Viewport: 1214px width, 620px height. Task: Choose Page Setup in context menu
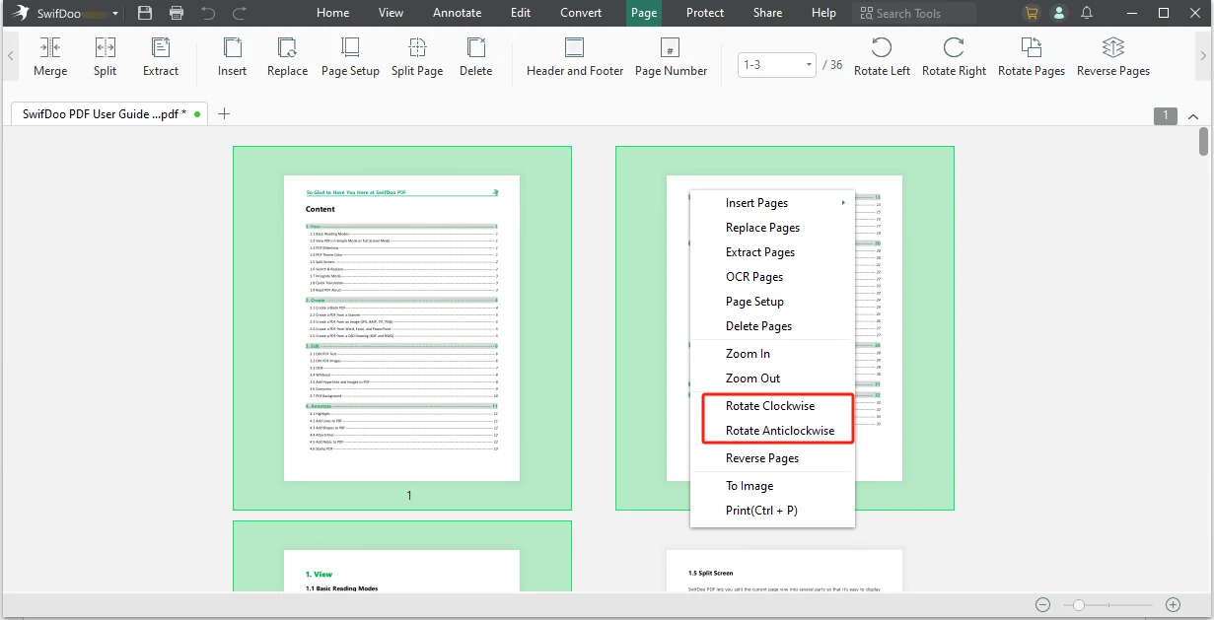tap(772, 302)
